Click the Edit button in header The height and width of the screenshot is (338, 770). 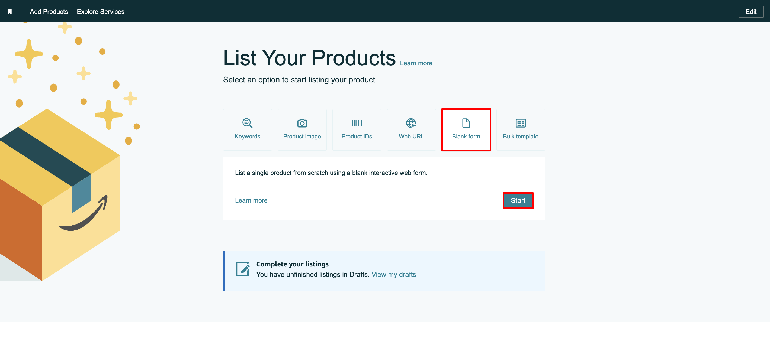(750, 12)
